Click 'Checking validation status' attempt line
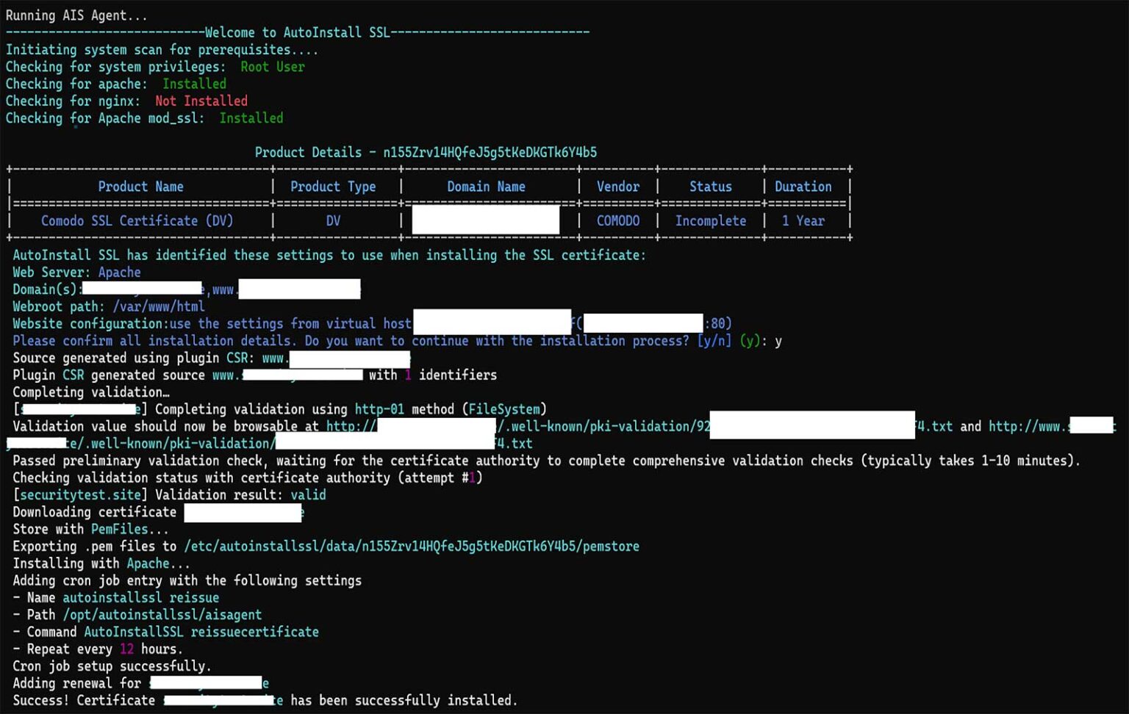Image resolution: width=1129 pixels, height=714 pixels. (x=247, y=477)
